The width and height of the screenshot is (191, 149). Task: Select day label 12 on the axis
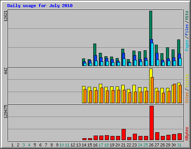coord(73,145)
